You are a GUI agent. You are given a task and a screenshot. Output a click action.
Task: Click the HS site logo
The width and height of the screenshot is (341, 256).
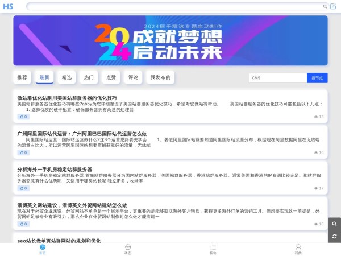(x=8, y=6)
